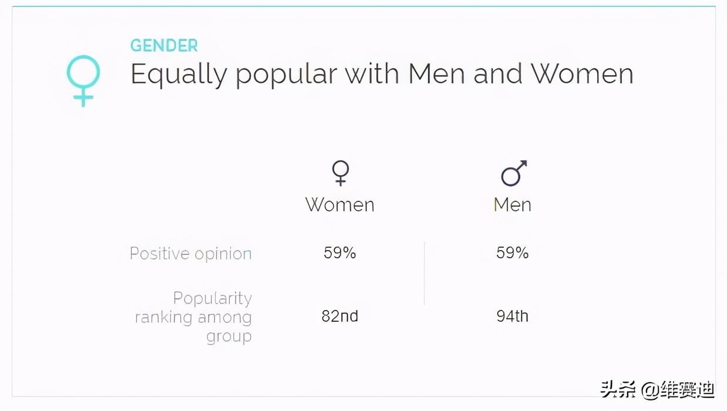The height and width of the screenshot is (411, 727).
Task: Click the large teal female symbol
Action: tap(83, 80)
